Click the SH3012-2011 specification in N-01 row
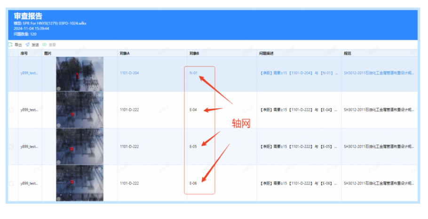Screen dimensions: 428x219 coord(379,73)
